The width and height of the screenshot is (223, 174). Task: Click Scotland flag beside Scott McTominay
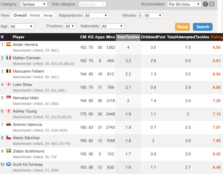click(9, 164)
